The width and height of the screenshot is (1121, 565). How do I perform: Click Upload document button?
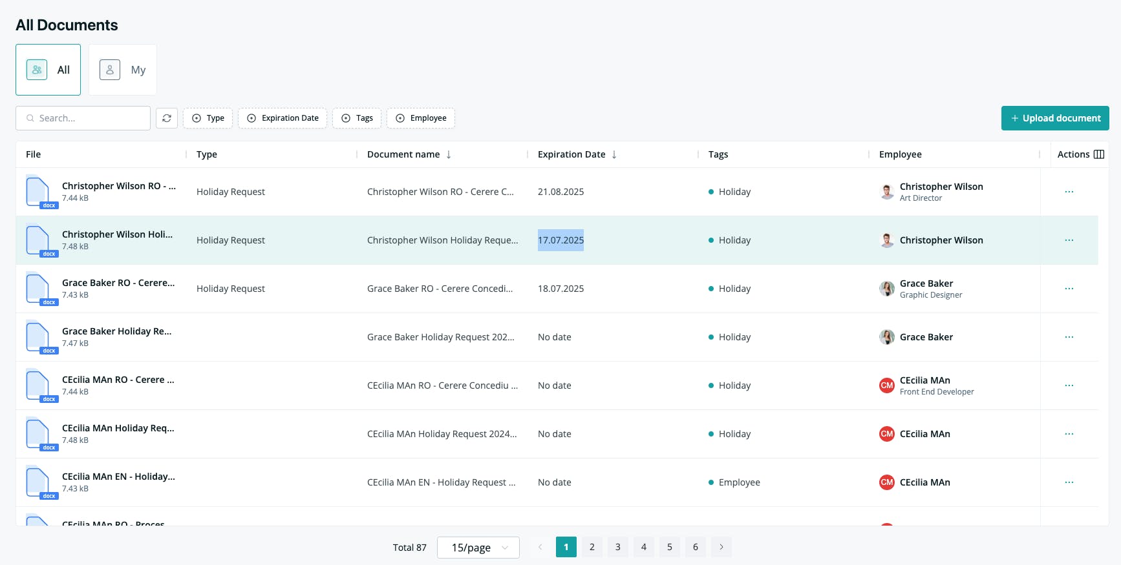(1055, 118)
